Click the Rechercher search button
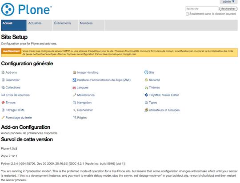 point(228,9)
